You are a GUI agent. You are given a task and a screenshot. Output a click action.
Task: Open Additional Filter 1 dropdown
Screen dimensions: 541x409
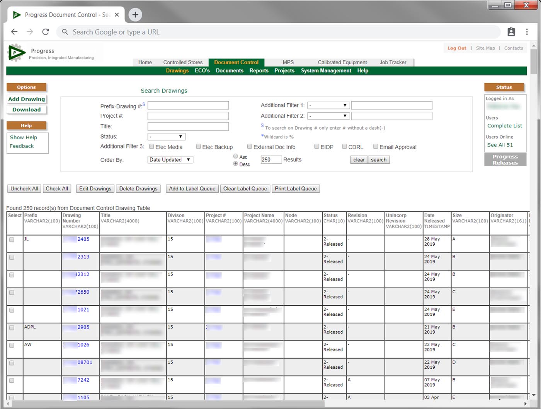(328, 105)
